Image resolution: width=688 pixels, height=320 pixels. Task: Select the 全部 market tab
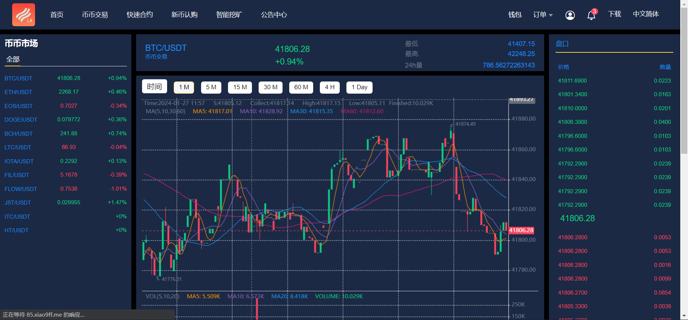click(x=13, y=59)
